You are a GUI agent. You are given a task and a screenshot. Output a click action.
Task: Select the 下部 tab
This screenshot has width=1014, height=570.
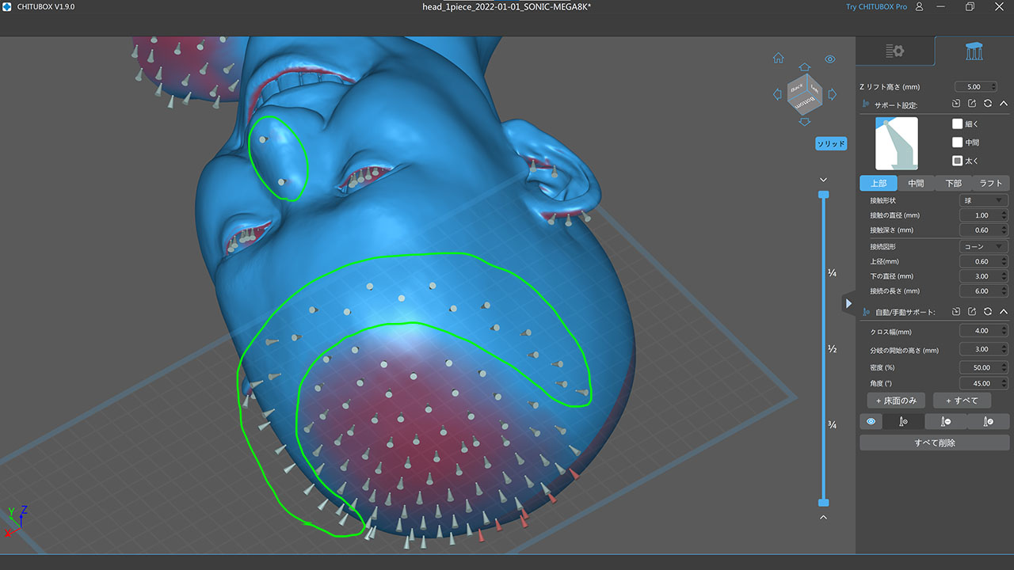954,183
